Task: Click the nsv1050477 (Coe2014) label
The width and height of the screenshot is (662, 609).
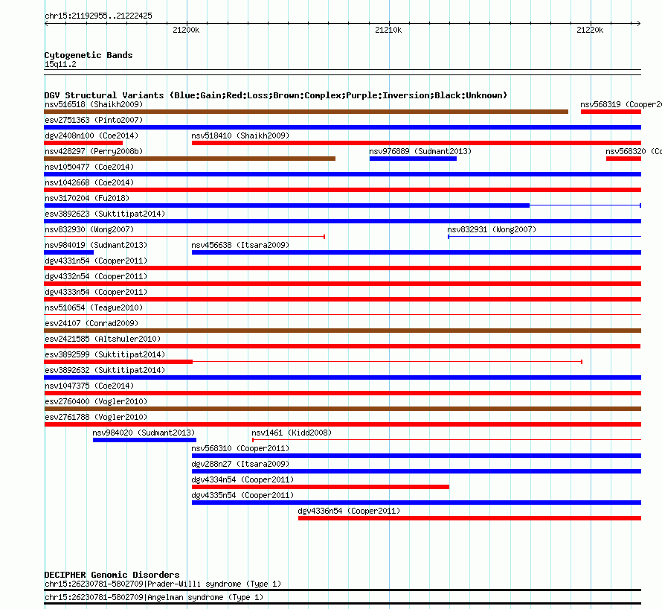Action: click(89, 167)
